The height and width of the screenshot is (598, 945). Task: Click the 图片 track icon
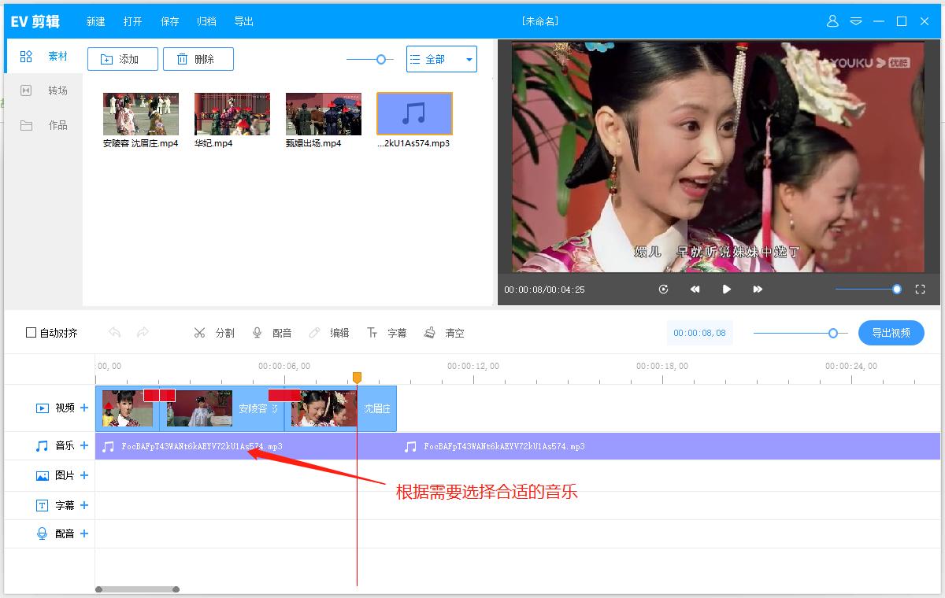tap(43, 476)
